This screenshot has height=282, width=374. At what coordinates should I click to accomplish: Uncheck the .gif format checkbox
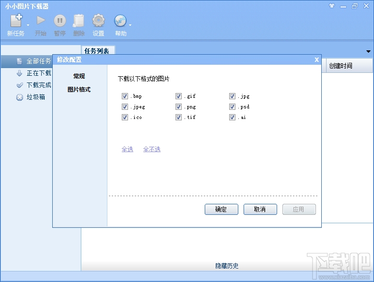(178, 96)
